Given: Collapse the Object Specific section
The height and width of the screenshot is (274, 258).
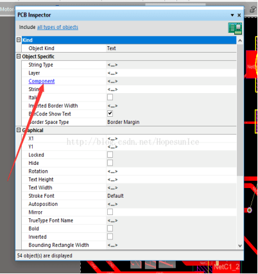Looking at the screenshot, I should tap(19, 56).
